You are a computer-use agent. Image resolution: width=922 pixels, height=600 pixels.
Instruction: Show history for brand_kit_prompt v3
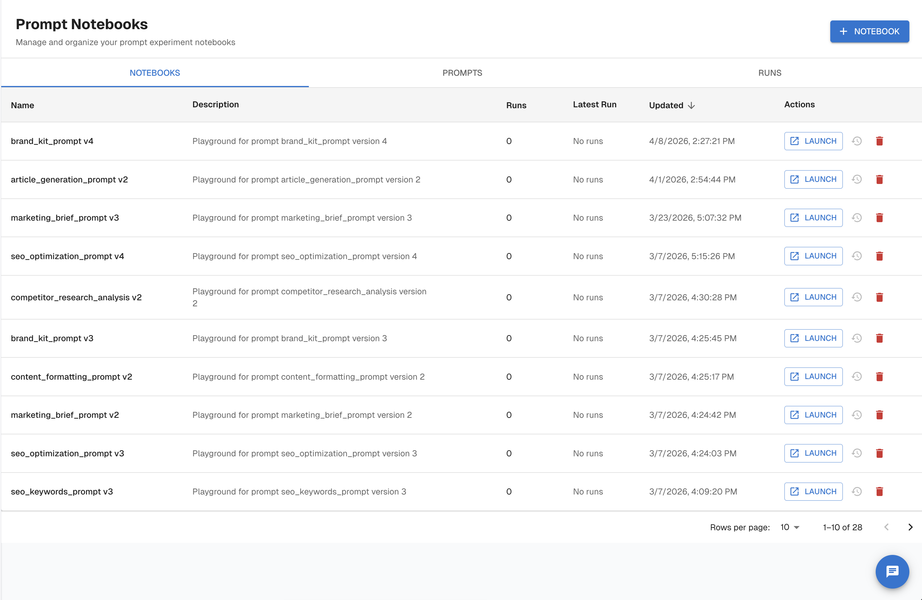(856, 338)
